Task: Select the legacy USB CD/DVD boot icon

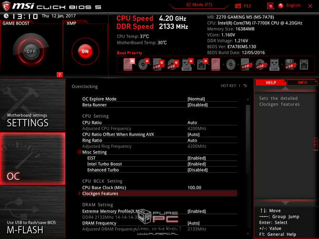Action: pyautogui.click(x=260, y=64)
